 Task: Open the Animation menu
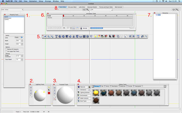tap(33, 1)
